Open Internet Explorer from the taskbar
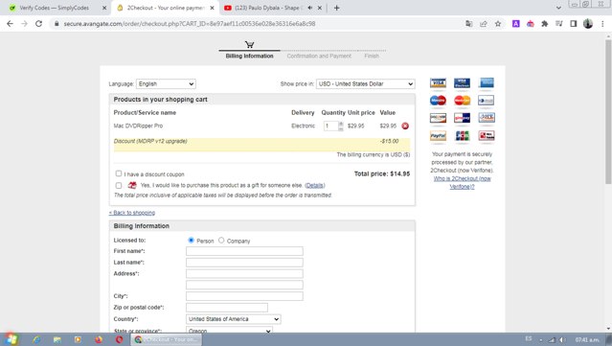Viewport: 612px width, 346px height. (x=36, y=339)
